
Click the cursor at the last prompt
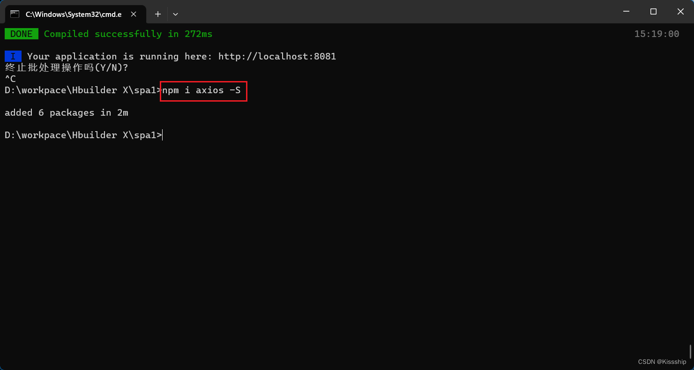[163, 135]
